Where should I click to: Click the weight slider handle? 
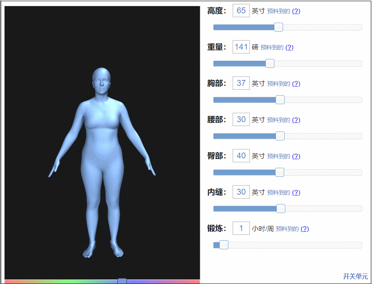[270, 63]
